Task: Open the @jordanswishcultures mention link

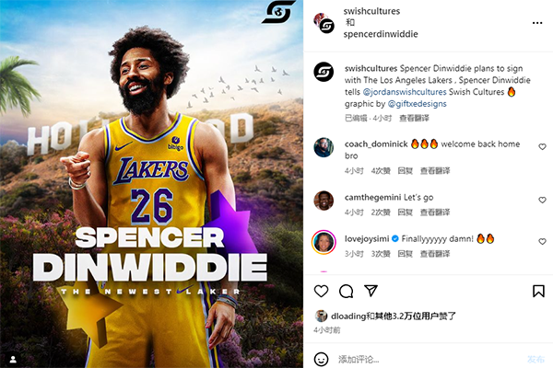Action: click(405, 92)
